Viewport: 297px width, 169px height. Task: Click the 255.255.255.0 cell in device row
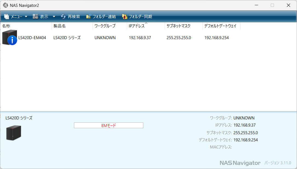tap(179, 38)
